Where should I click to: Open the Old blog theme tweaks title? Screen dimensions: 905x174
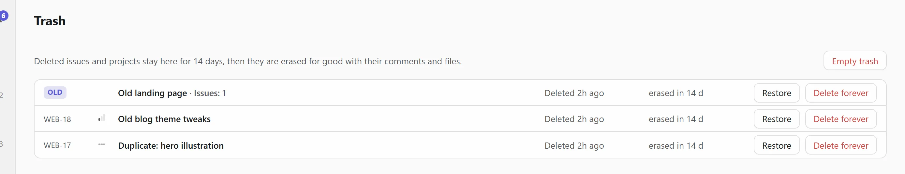point(164,119)
